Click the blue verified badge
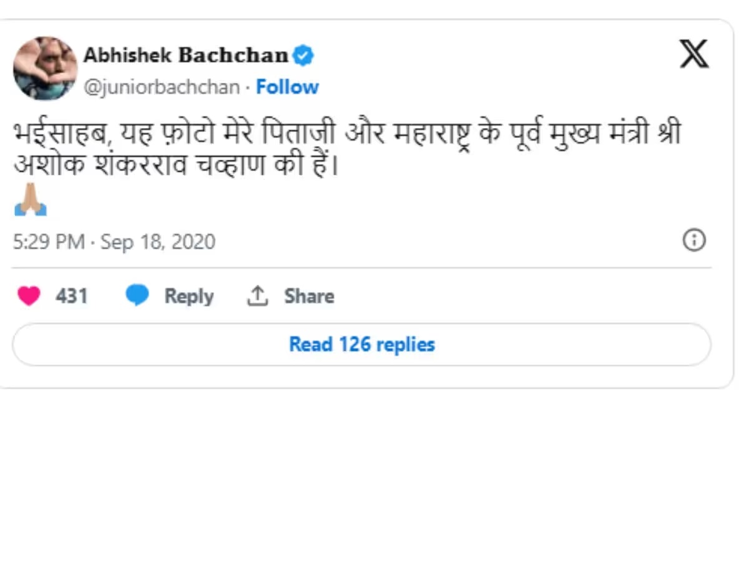The image size is (749, 562). (303, 56)
